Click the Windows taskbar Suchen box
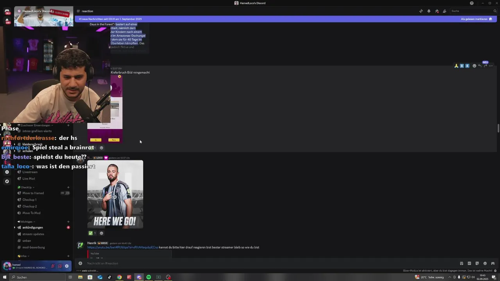 37,277
